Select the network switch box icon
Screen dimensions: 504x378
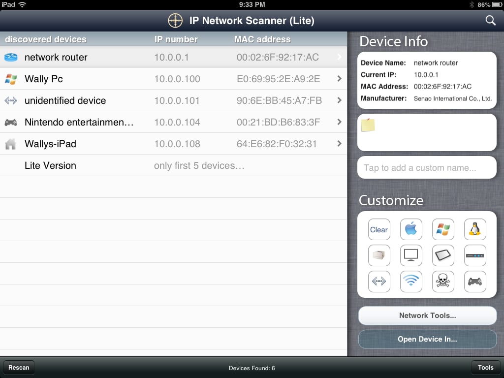pos(475,255)
